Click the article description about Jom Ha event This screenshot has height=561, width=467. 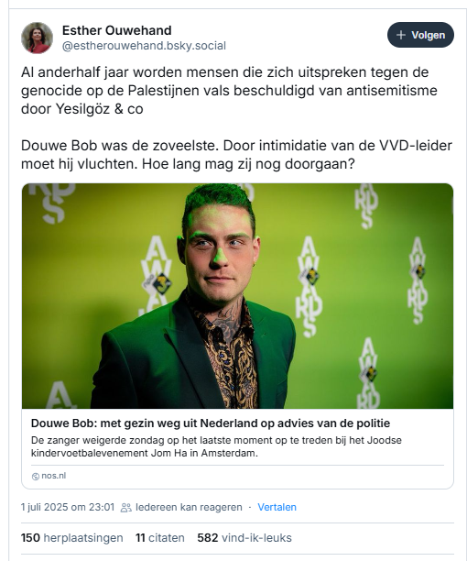[216, 446]
